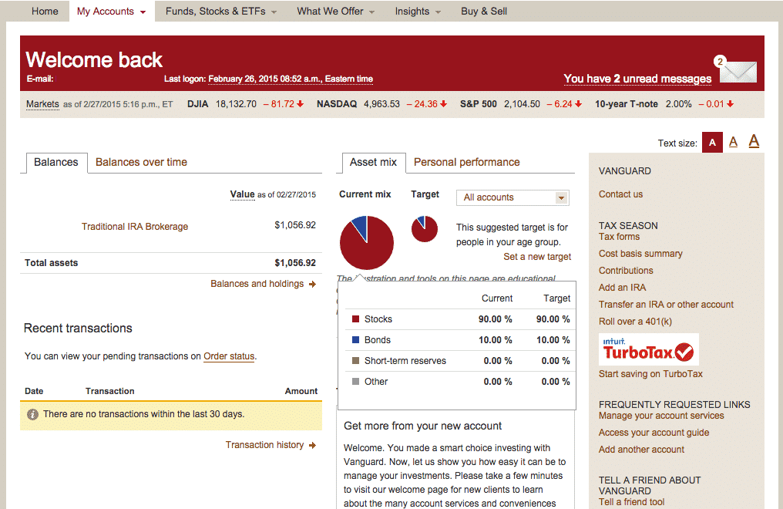Click Set a new target link
Image resolution: width=783 pixels, height=509 pixels.
click(537, 257)
